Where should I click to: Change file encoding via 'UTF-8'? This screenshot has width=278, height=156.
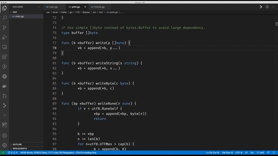(239, 153)
